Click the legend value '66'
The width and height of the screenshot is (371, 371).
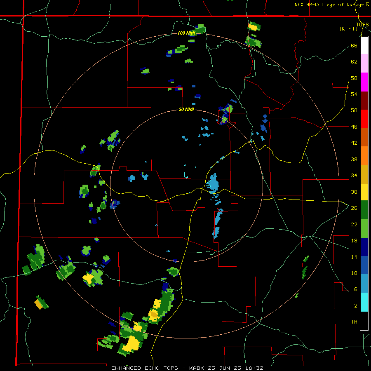click(354, 45)
